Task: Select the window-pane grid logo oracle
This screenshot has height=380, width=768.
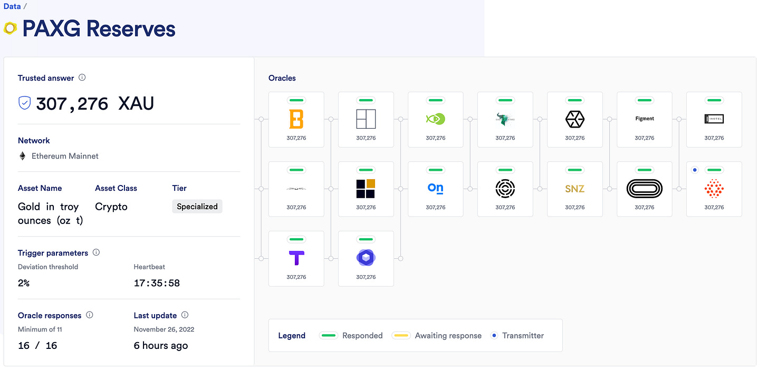Action: point(366,119)
